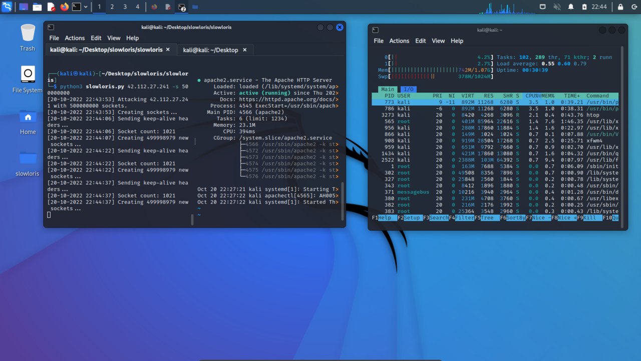The height and width of the screenshot is (361, 641).
Task: Click the htop terminal window menu icon
Action: click(x=375, y=30)
